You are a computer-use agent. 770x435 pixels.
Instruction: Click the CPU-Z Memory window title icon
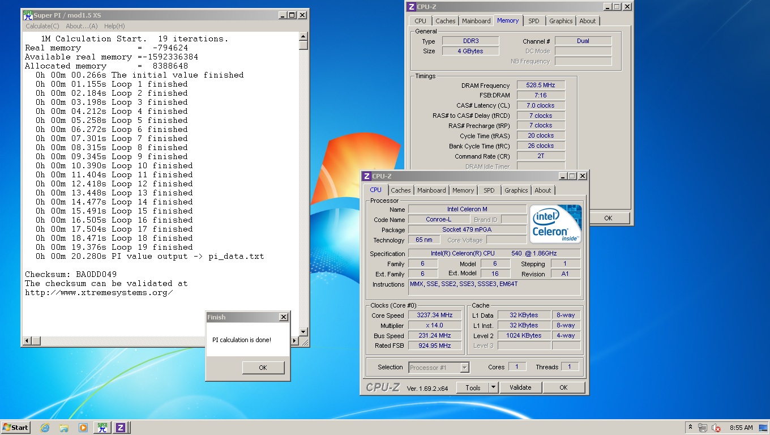click(x=412, y=7)
